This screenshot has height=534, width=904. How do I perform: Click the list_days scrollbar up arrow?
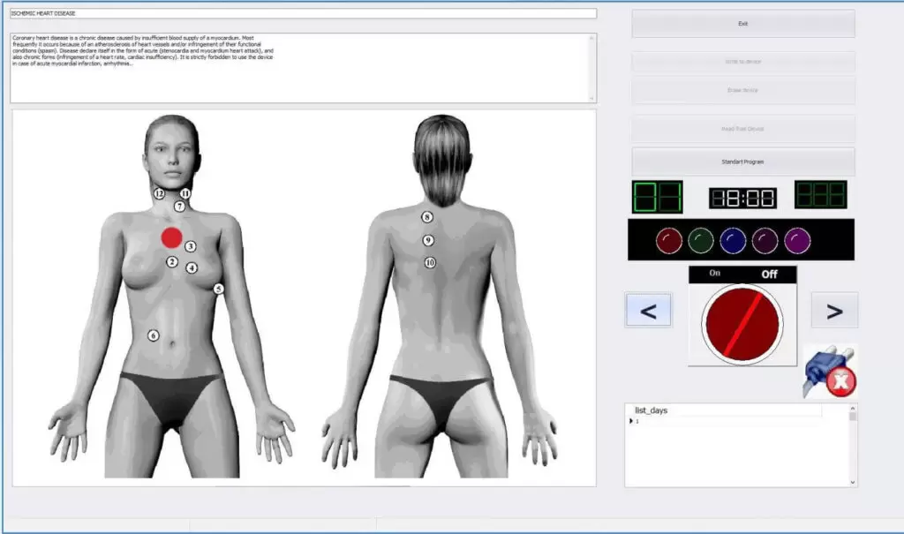click(x=853, y=409)
